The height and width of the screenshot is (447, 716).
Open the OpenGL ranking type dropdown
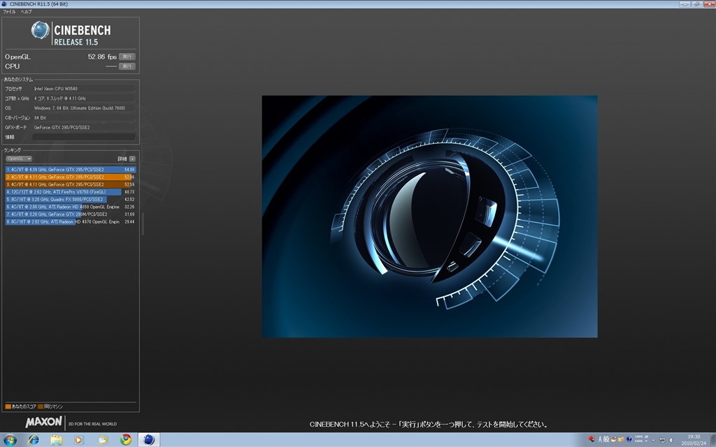(18, 159)
